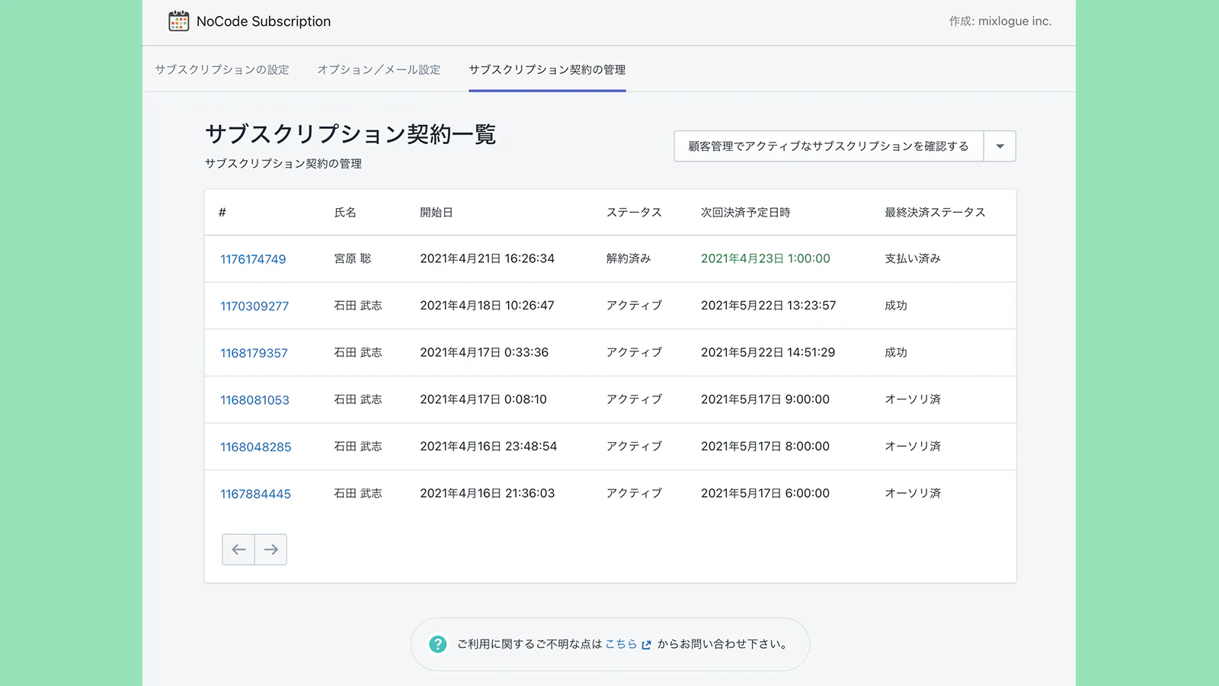Open the サブスクリプションの設定 tab
The height and width of the screenshot is (686, 1219).
coord(222,69)
